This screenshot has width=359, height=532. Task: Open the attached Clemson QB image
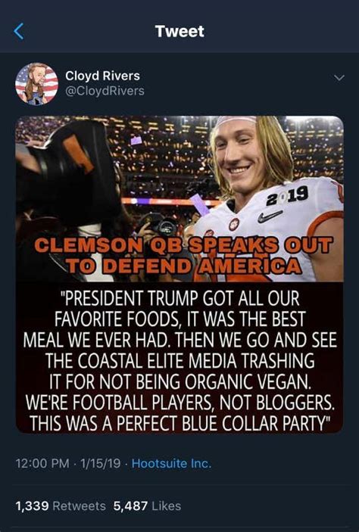pyautogui.click(x=179, y=274)
